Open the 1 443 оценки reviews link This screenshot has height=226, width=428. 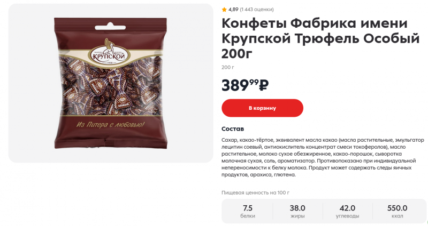click(257, 10)
